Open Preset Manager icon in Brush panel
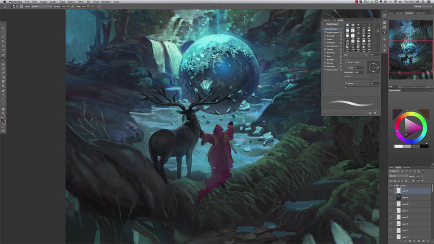434x244 pixels. pos(370,113)
